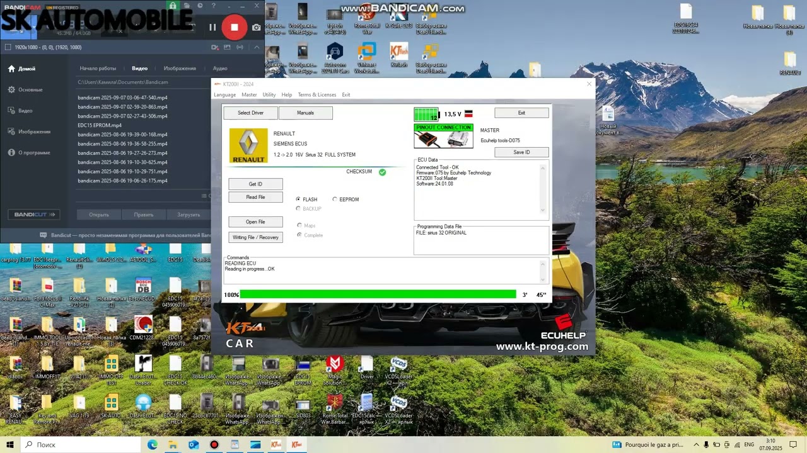Viewport: 807px width, 453px height.
Task: Collapse the Bandicam panel with chevron
Action: pyautogui.click(x=257, y=47)
